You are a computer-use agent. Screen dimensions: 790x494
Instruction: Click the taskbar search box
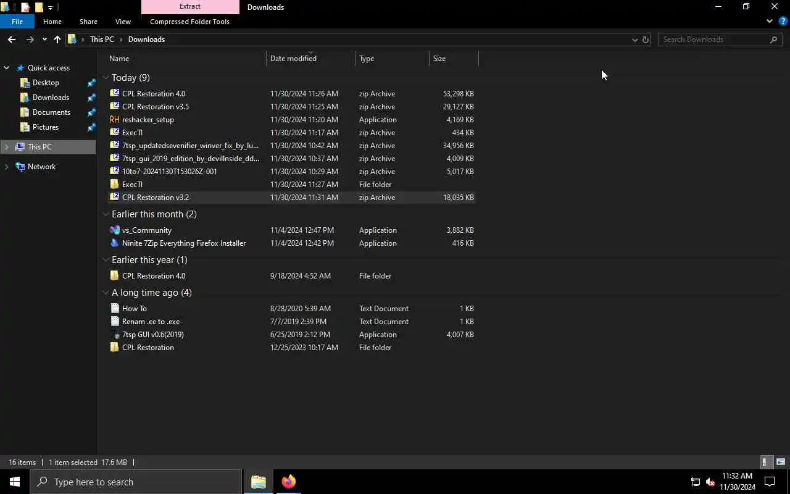(x=136, y=482)
